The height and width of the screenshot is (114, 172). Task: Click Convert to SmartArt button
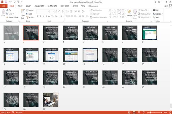coord(98,17)
